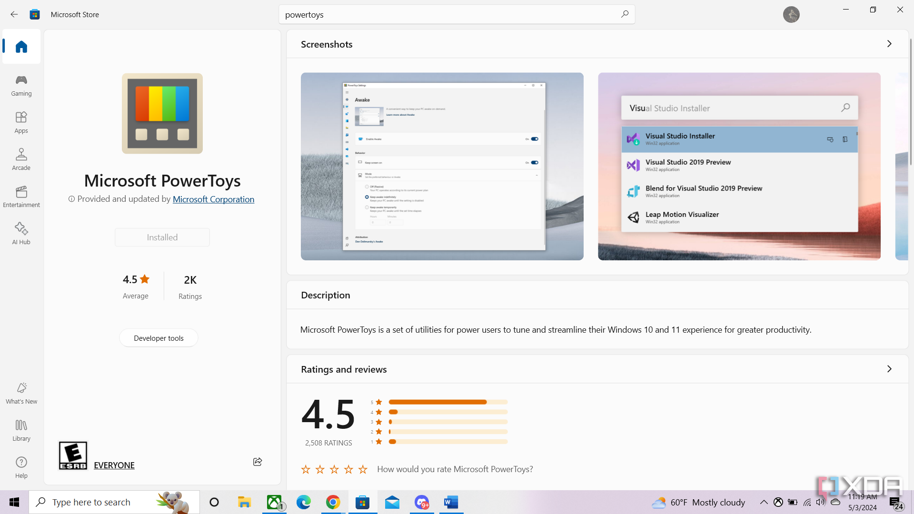The height and width of the screenshot is (514, 914).
Task: Open the Apps section
Action: [x=21, y=122]
